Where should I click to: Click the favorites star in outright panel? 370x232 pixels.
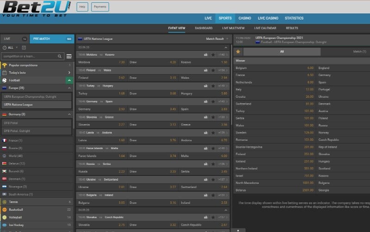(238, 51)
